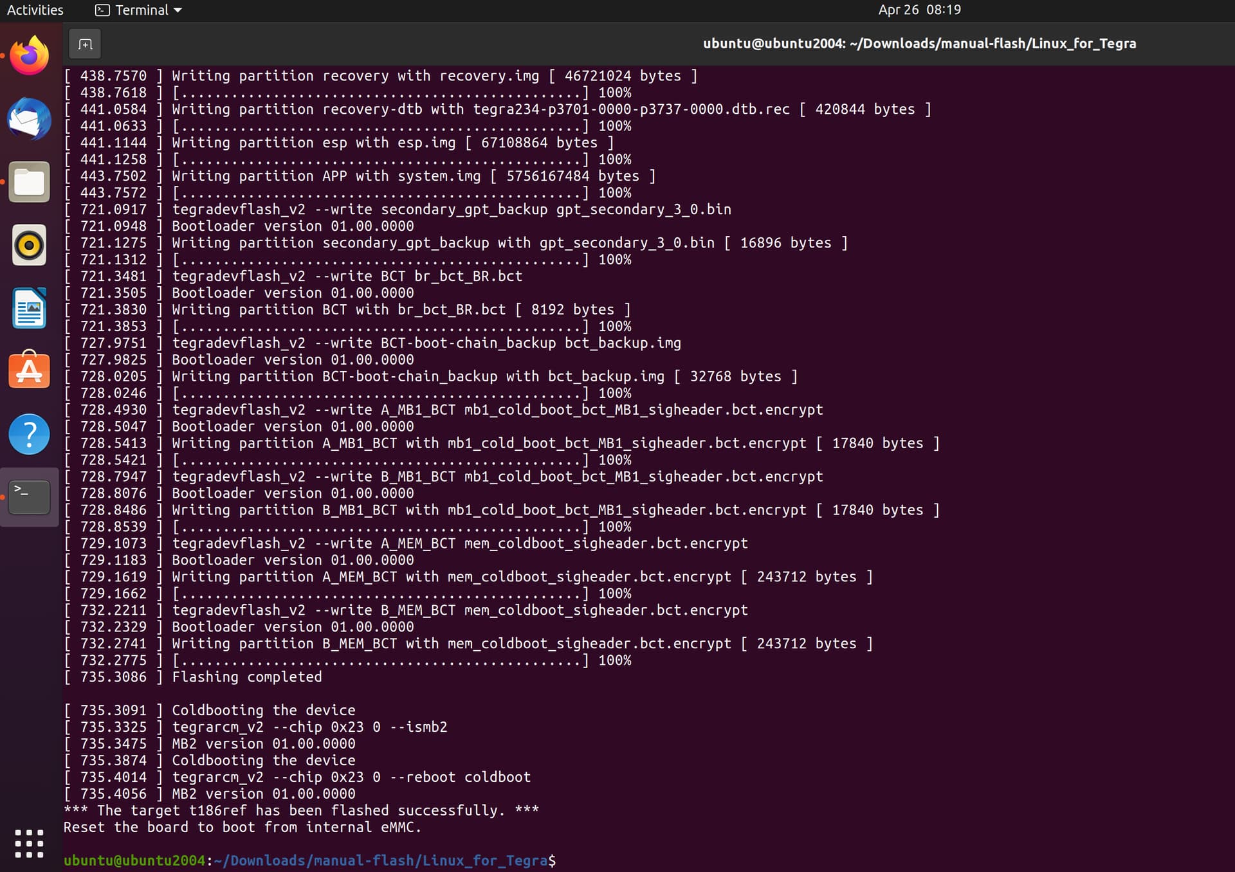Open the Activities overview
The height and width of the screenshot is (872, 1235).
pyautogui.click(x=35, y=10)
